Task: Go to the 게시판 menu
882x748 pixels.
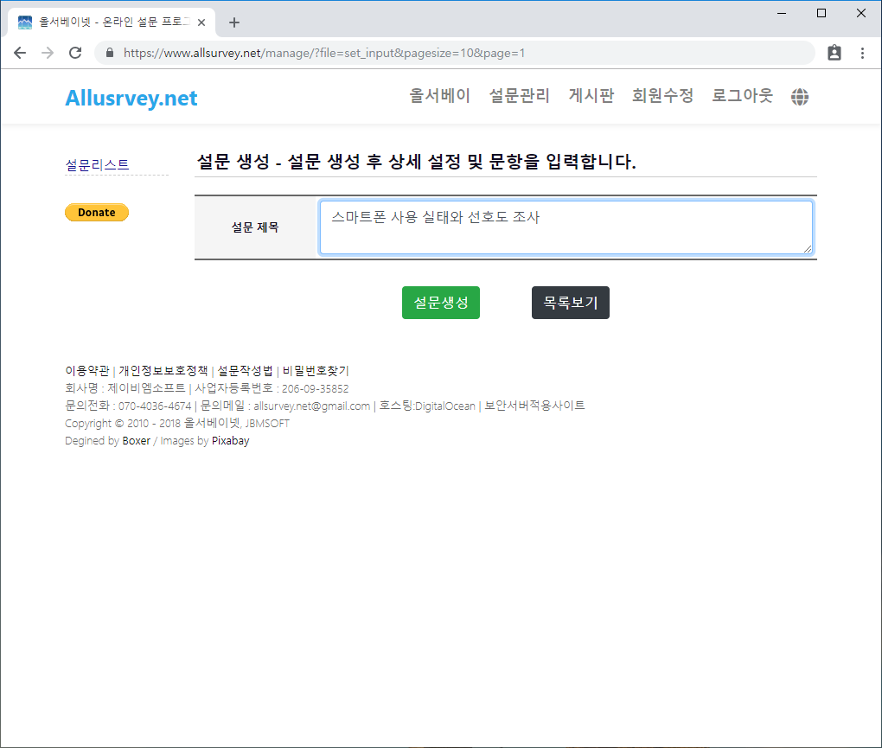Action: (x=591, y=96)
